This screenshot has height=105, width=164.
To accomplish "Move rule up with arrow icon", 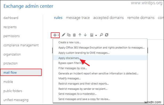I will [x=80, y=35].
